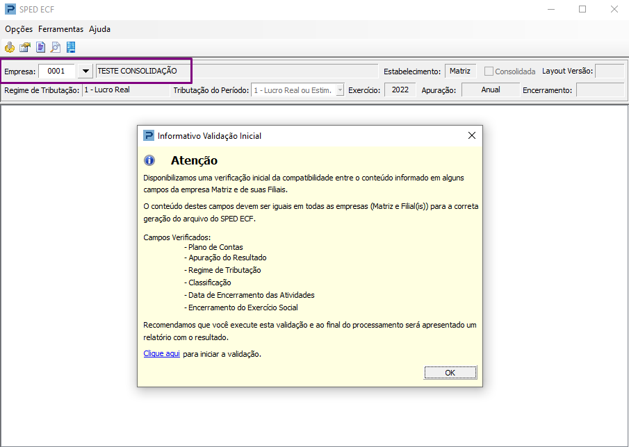Click the Empresa code field 0001
Viewport: 629px width, 447px height.
click(56, 71)
